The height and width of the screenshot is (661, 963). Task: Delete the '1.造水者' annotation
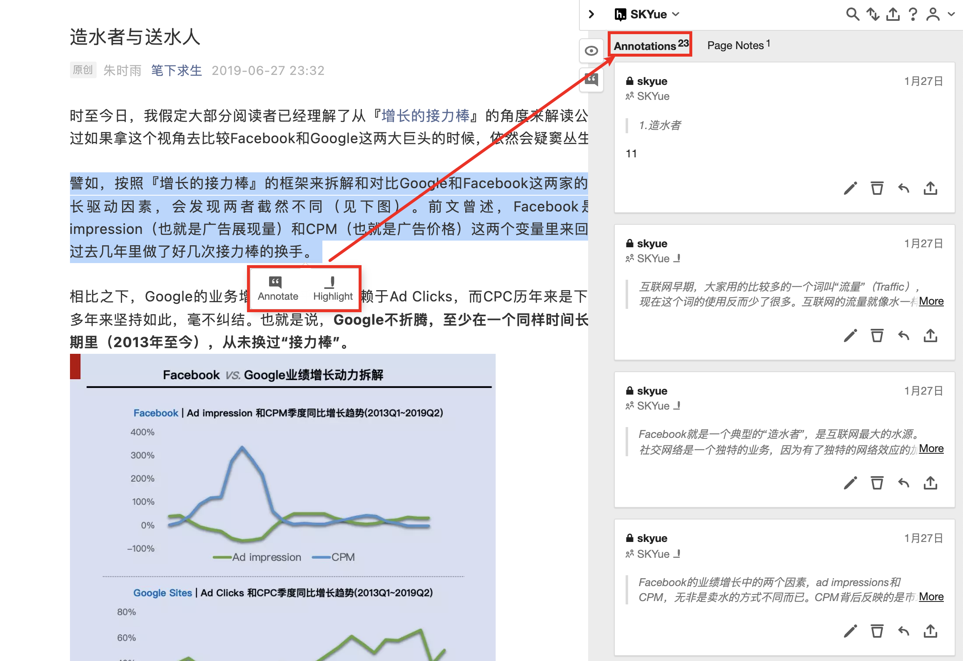[x=877, y=189]
